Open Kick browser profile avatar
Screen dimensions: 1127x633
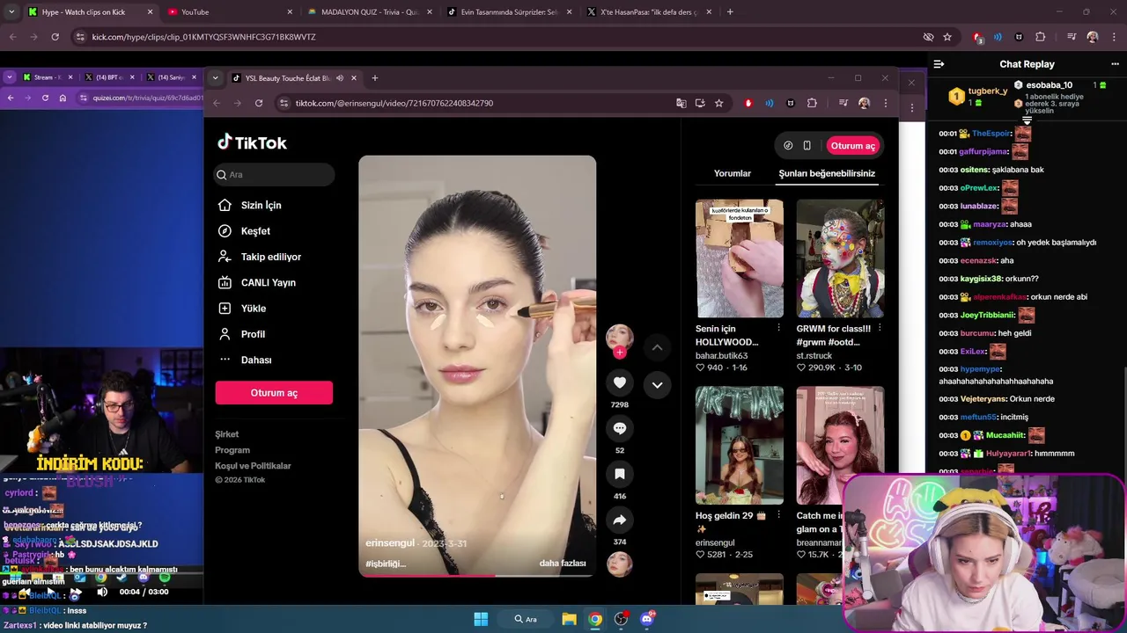pos(1093,37)
